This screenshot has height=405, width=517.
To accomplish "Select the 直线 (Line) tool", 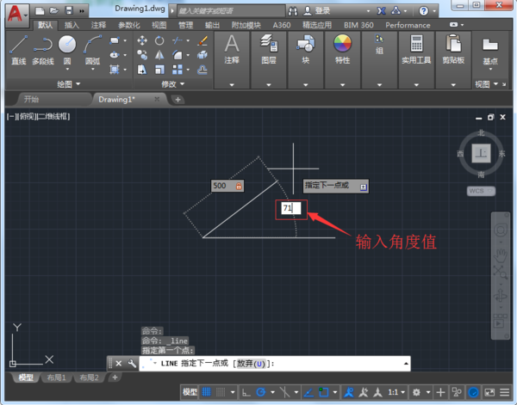I will (19, 49).
